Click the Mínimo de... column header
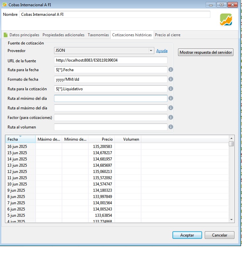Viewport: 242px width, 253px height. (75, 139)
